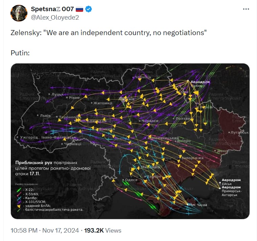Click the Луцьк city dot on map
The image size is (257, 241).
pos(49,94)
